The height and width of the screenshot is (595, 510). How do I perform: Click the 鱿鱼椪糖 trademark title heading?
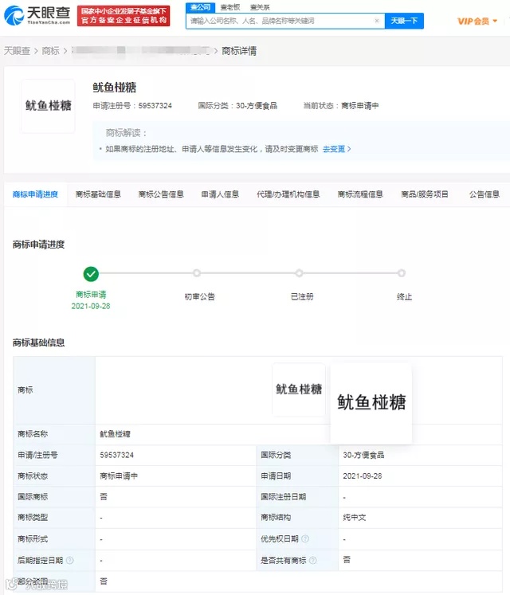[114, 88]
